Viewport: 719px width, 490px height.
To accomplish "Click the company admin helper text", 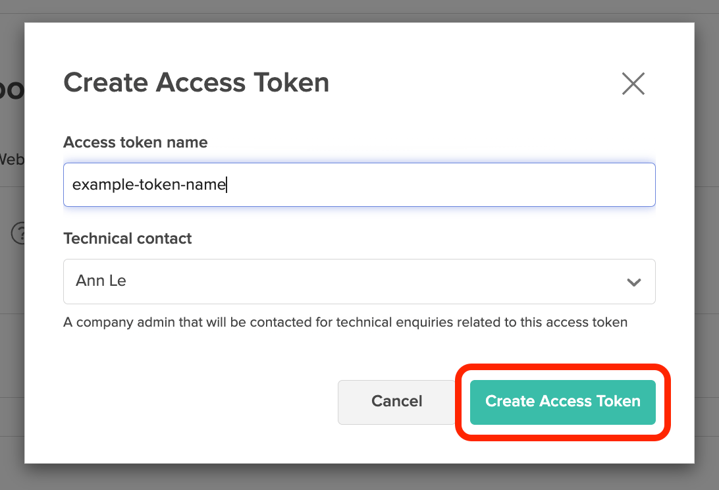I will [x=345, y=323].
